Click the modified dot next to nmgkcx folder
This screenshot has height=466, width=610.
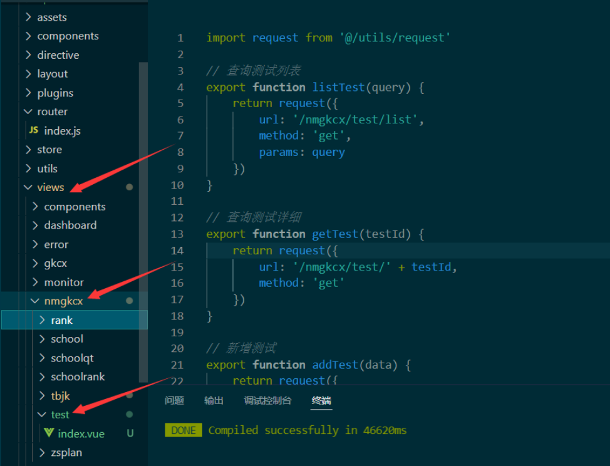[x=129, y=301]
